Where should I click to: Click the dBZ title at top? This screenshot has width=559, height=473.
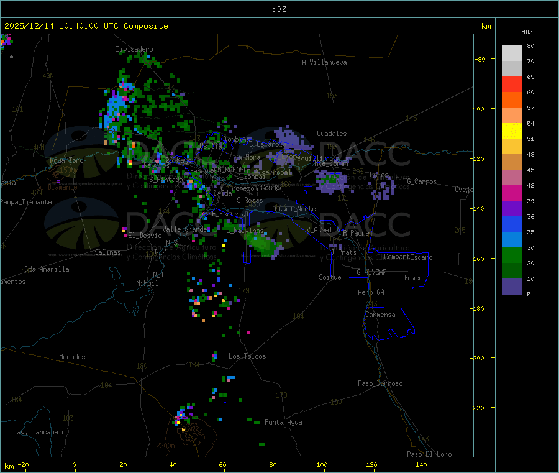pos(279,9)
